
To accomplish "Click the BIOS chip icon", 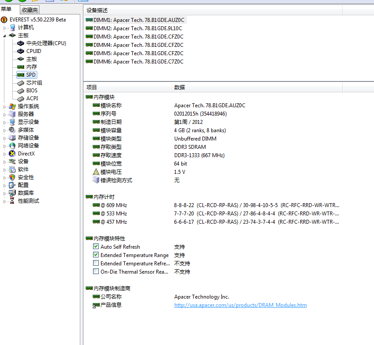I will coord(21,91).
